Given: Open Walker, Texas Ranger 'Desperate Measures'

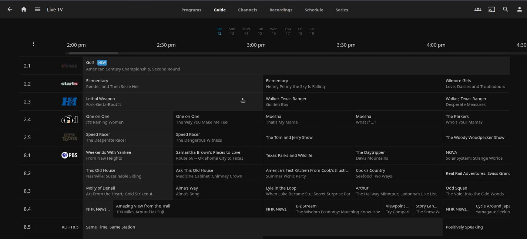Looking at the screenshot, I should click(476, 101).
